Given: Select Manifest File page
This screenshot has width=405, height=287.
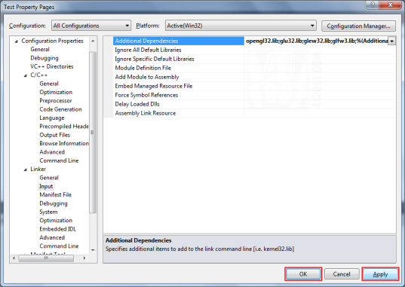Looking at the screenshot, I should 55,195.
